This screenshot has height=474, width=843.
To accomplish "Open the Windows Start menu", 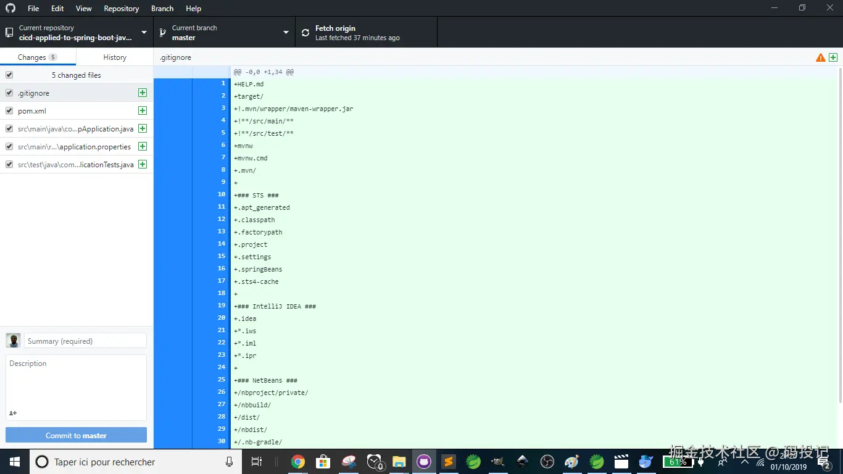I will (x=14, y=462).
